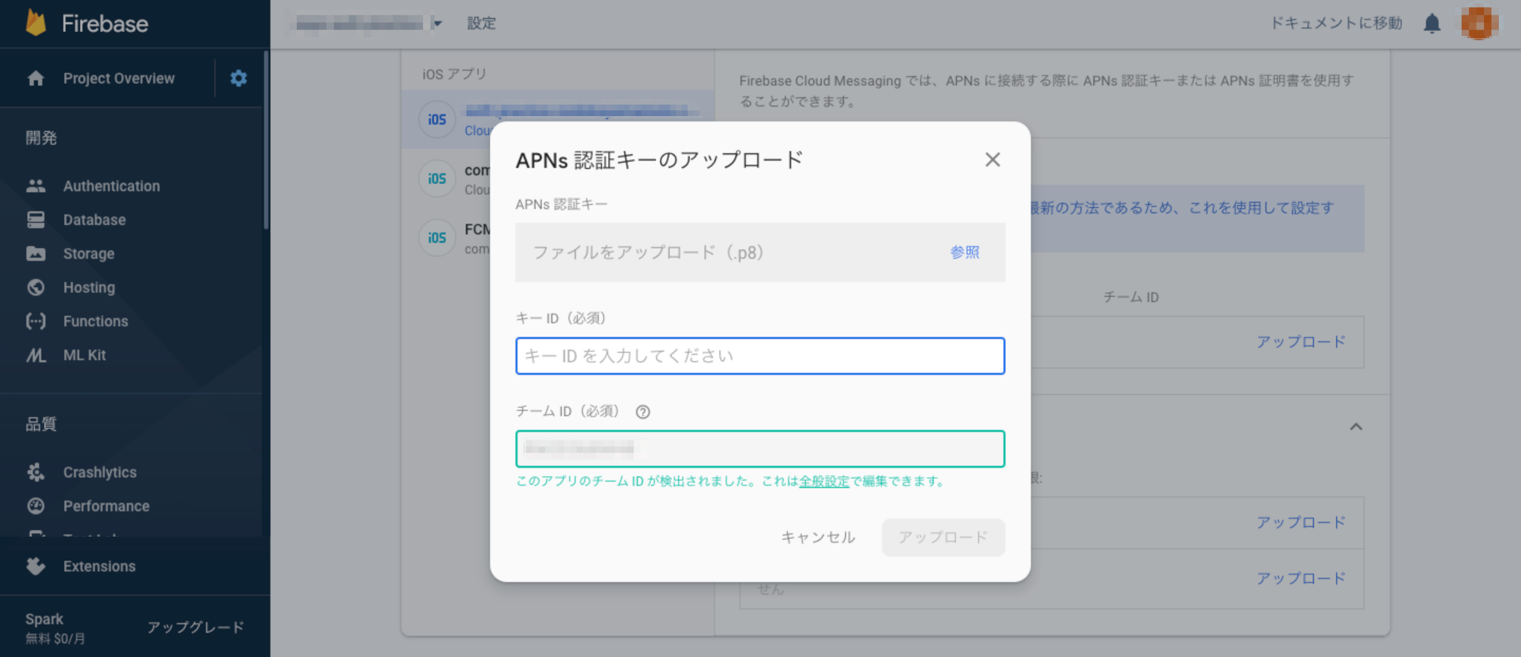Click the キャンセル button

coord(818,537)
